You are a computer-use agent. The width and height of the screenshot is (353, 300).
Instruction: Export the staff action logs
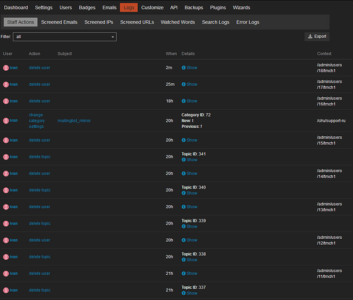click(x=317, y=37)
